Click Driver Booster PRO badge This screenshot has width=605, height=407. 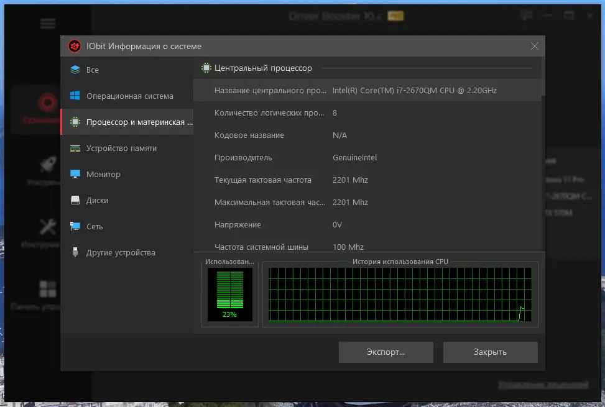point(395,16)
